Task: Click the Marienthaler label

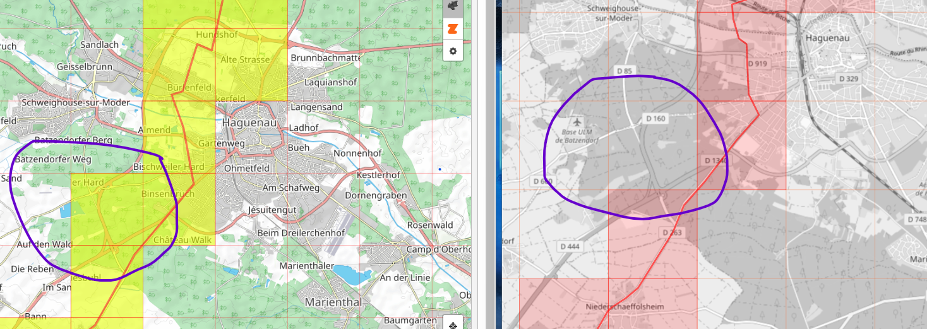Action: (x=306, y=265)
